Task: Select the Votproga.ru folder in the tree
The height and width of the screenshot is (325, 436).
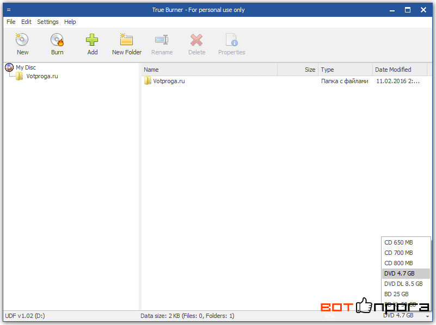Action: click(x=36, y=76)
